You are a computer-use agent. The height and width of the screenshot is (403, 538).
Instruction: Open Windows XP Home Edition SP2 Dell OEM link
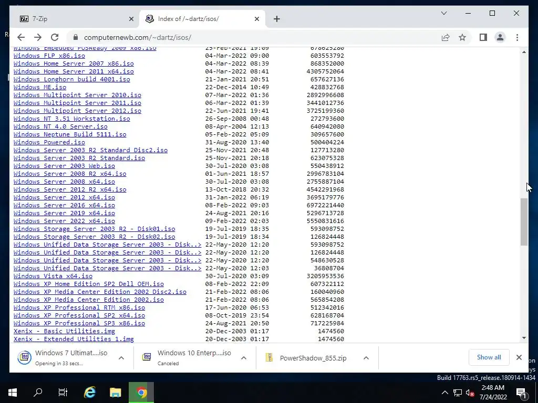pos(88,284)
